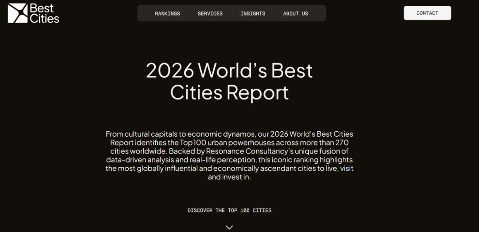This screenshot has height=232, width=479.
Task: Click the "Cities Report" headline line
Action: point(229,93)
